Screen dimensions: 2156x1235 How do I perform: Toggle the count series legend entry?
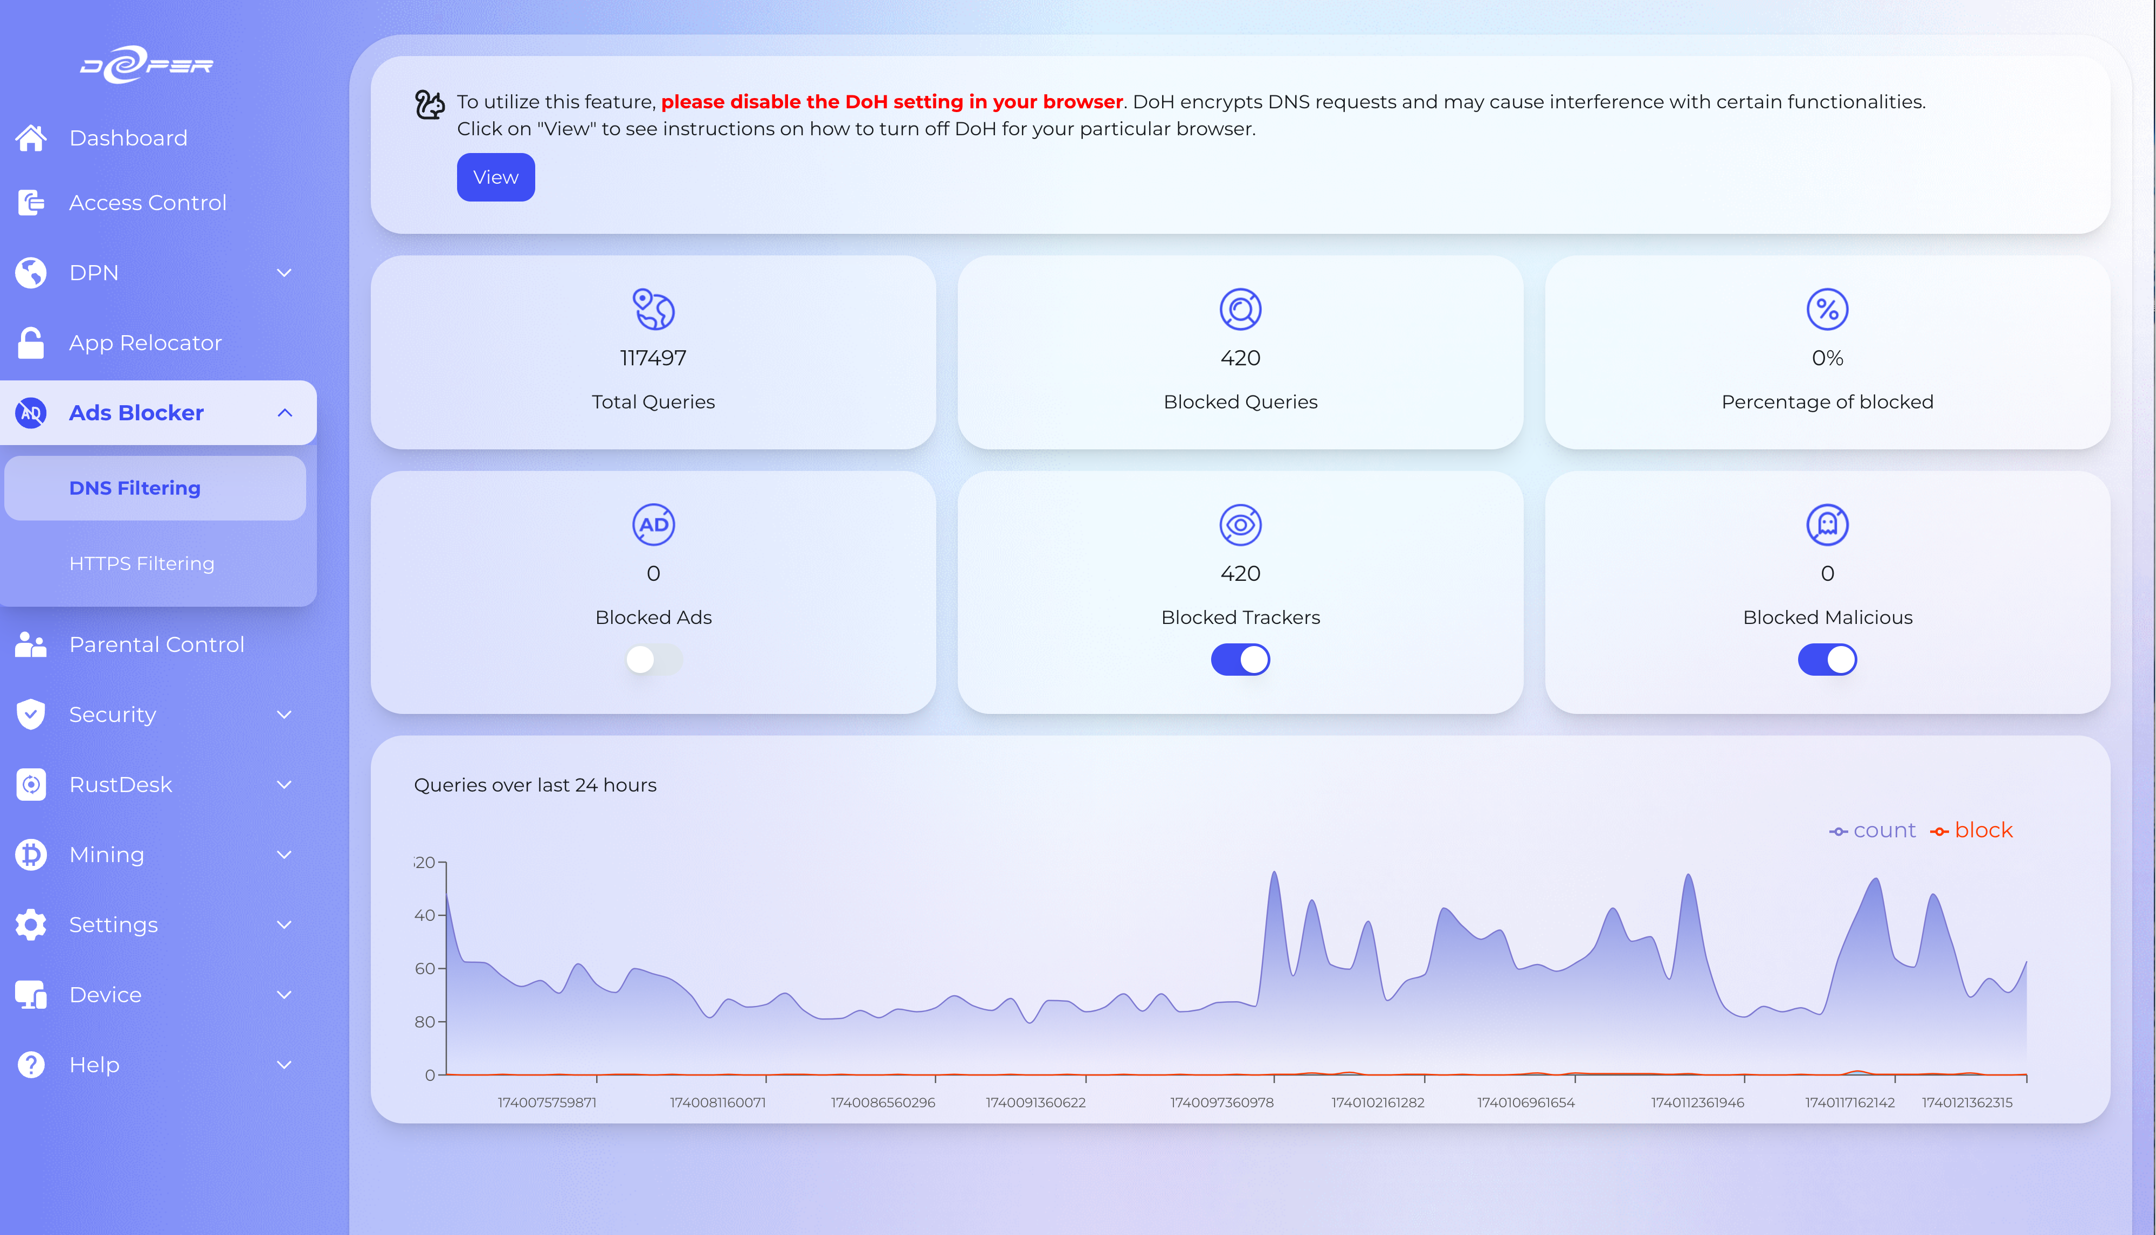pos(1872,830)
